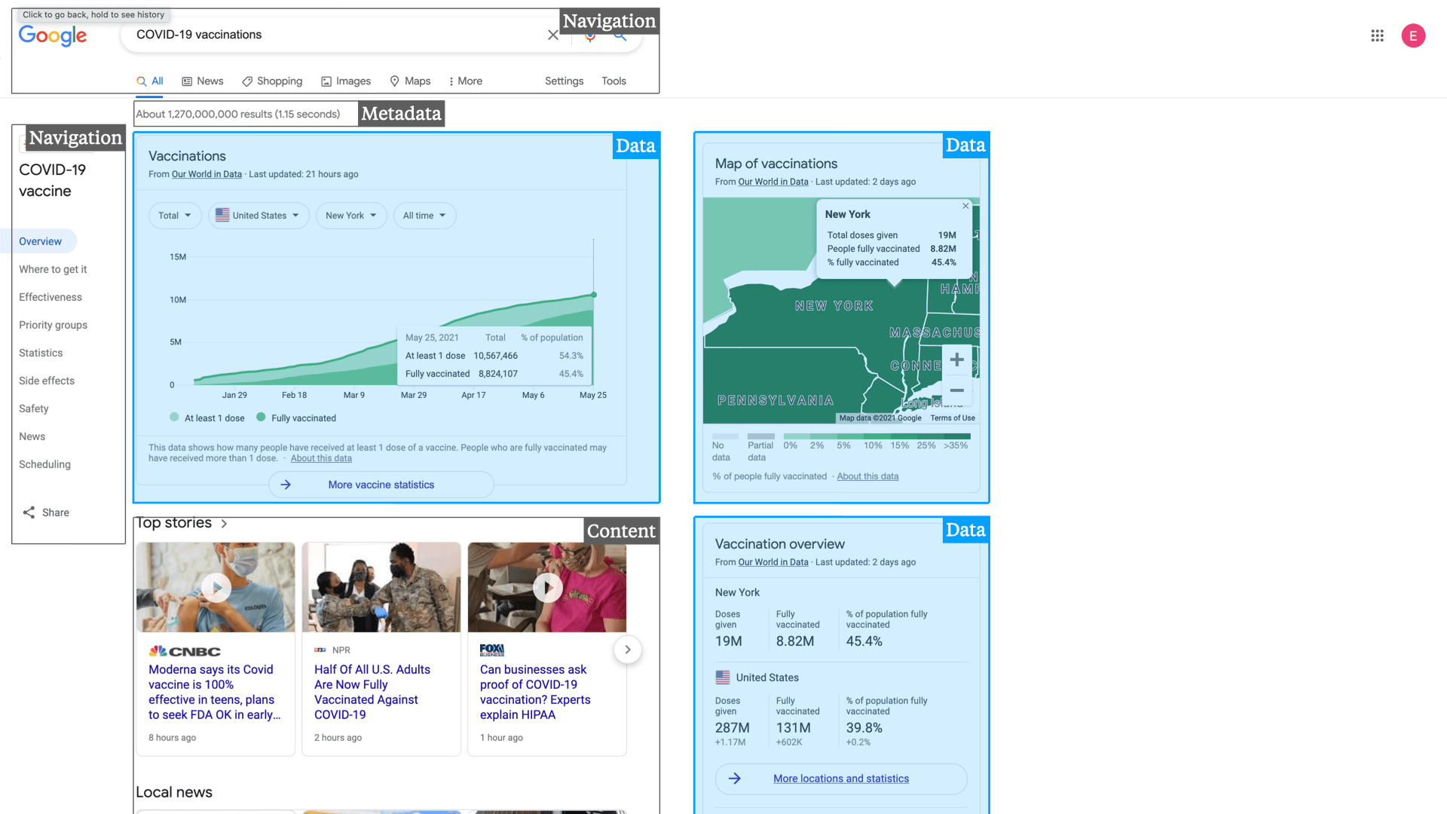The image size is (1447, 814).
Task: Close the New York map tooltip
Action: click(965, 206)
